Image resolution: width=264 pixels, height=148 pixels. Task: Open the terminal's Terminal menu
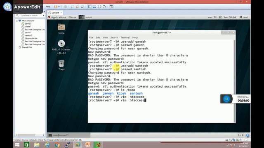tap(125, 37)
